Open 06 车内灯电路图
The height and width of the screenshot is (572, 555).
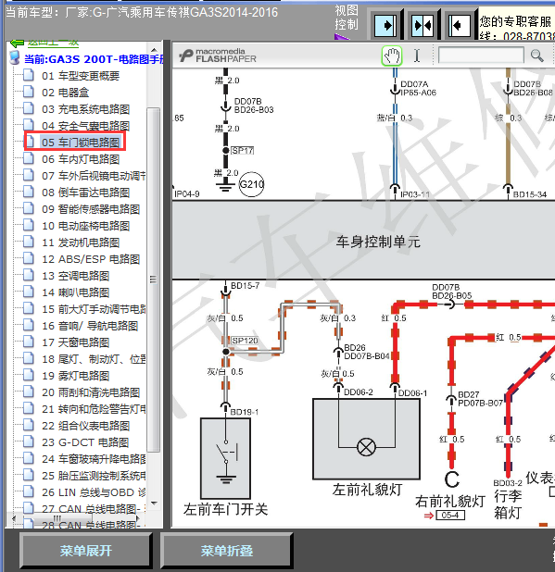pyautogui.click(x=81, y=159)
